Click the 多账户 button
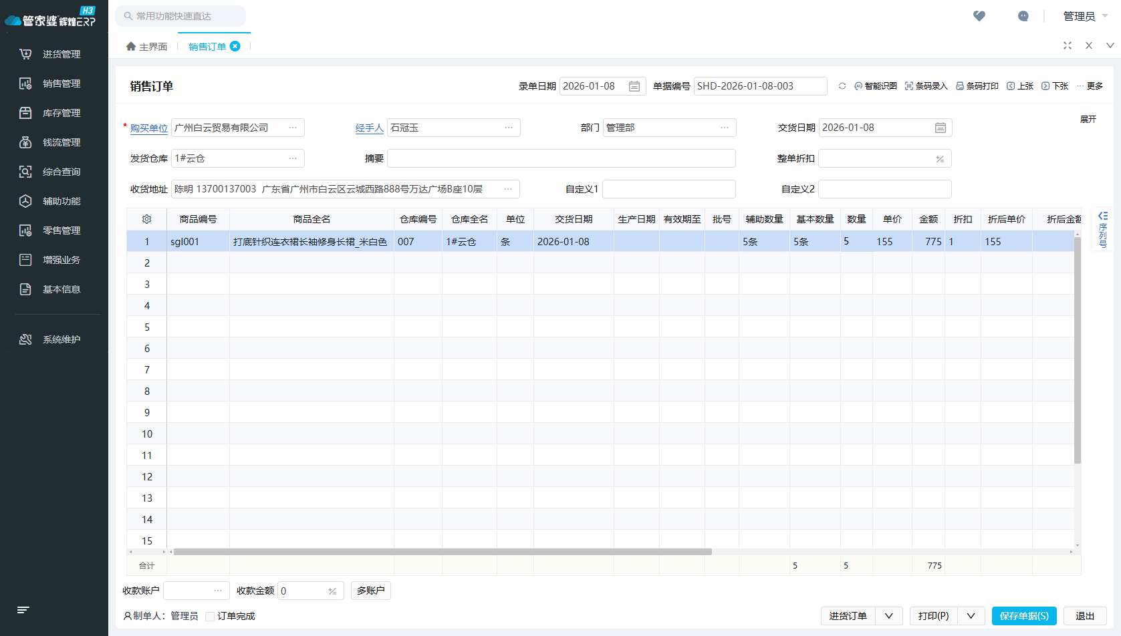The image size is (1121, 636). (x=371, y=591)
